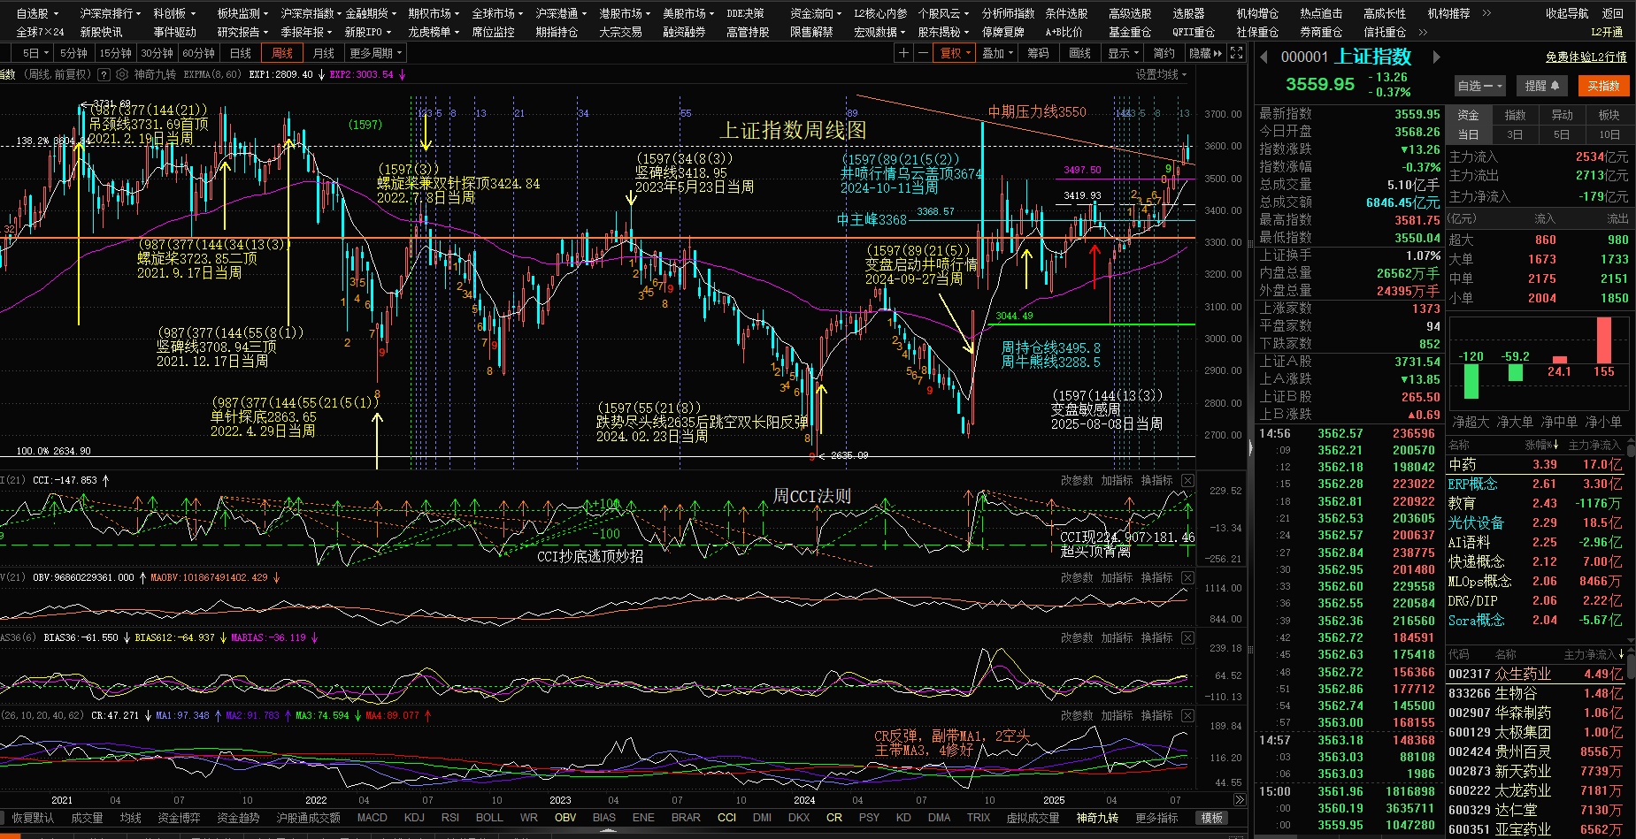Switch chart to 日线 daily period
The image size is (1636, 839).
241,53
